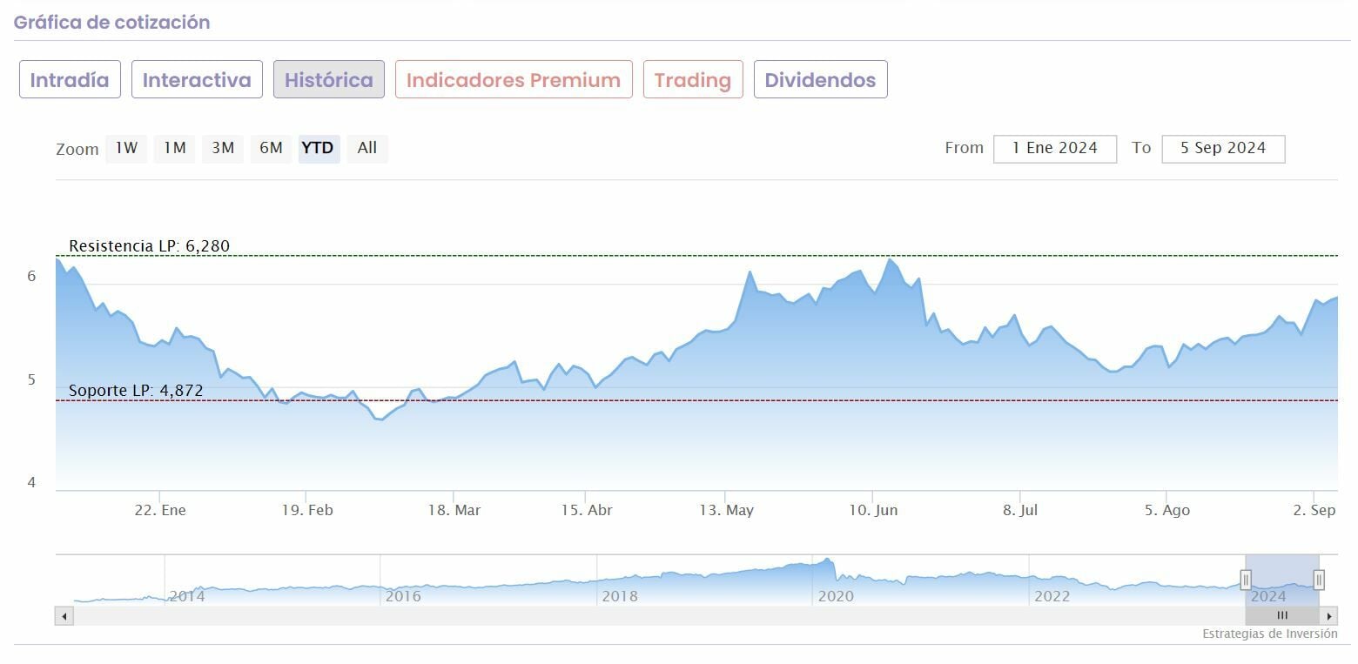Click the To date field

coord(1222,148)
